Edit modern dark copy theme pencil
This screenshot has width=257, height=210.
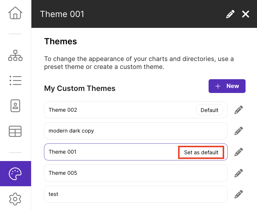click(239, 131)
